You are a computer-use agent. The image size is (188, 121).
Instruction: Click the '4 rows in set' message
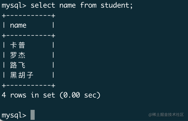coord(28,95)
